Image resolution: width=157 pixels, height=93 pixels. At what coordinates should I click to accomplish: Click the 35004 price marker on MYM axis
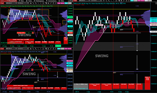click(x=70, y=33)
